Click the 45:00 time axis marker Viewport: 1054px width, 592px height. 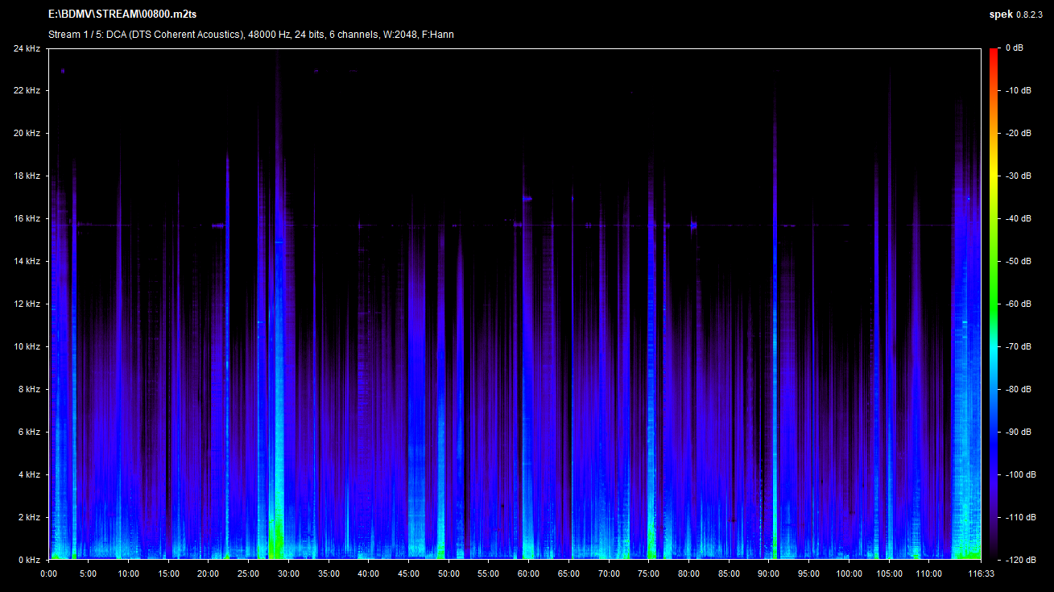tap(408, 573)
